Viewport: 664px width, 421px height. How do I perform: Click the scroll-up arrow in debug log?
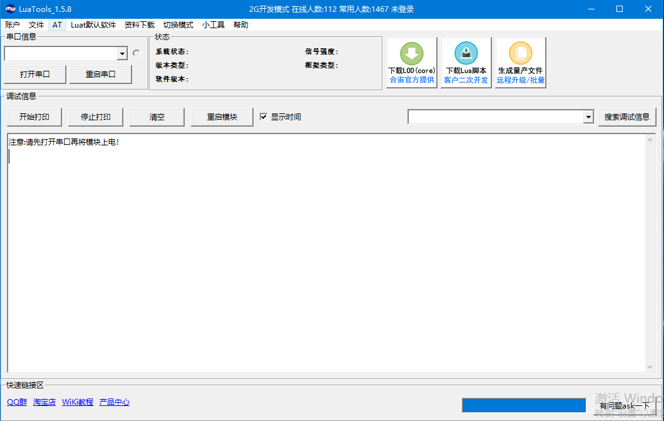pos(650,140)
